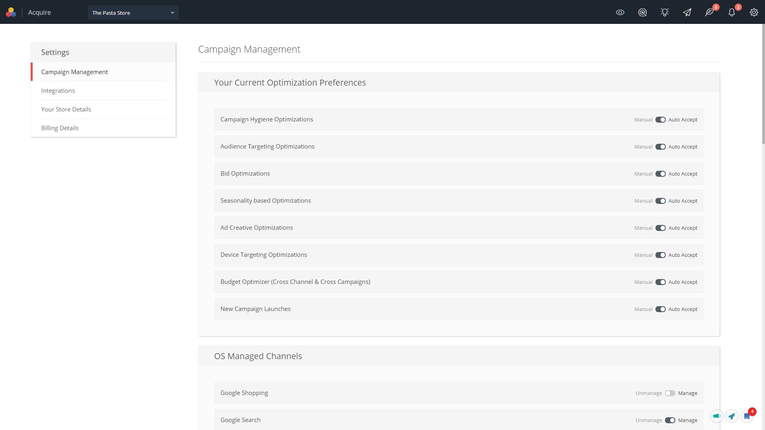Click 'Campaign Hygiene Optimizations' row label
The width and height of the screenshot is (765, 430).
coord(267,119)
